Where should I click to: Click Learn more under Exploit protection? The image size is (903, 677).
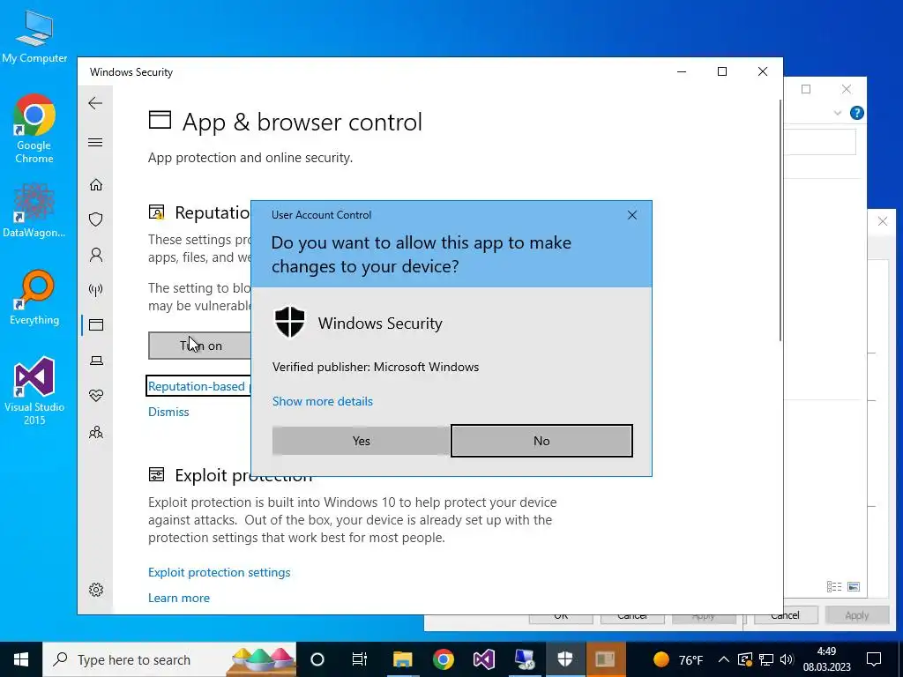click(179, 599)
